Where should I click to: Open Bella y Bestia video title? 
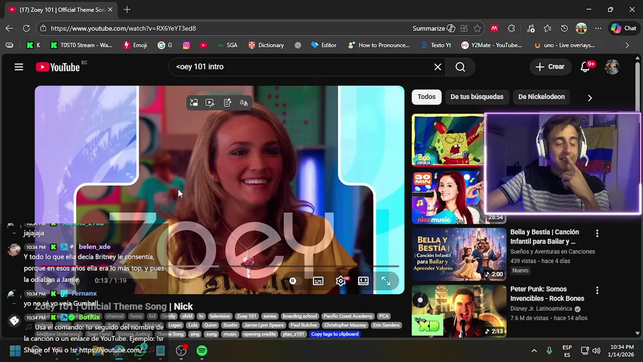pos(545,237)
